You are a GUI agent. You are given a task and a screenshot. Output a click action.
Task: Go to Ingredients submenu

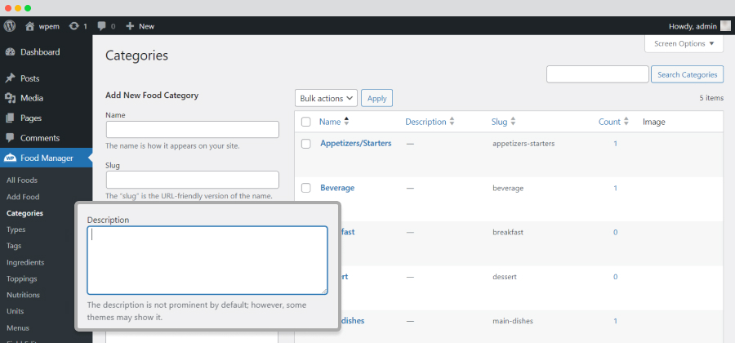[25, 262]
